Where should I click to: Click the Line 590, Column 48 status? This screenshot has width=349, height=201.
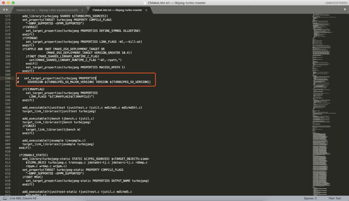23,198
